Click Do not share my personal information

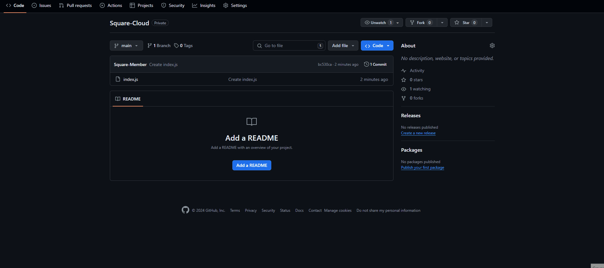388,210
